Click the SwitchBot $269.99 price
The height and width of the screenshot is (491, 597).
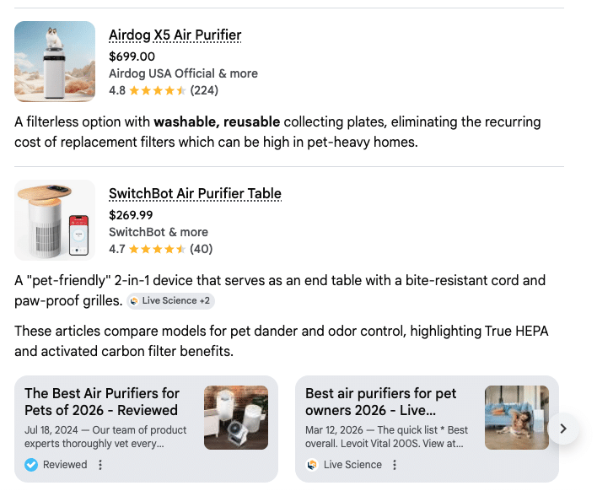coord(132,215)
